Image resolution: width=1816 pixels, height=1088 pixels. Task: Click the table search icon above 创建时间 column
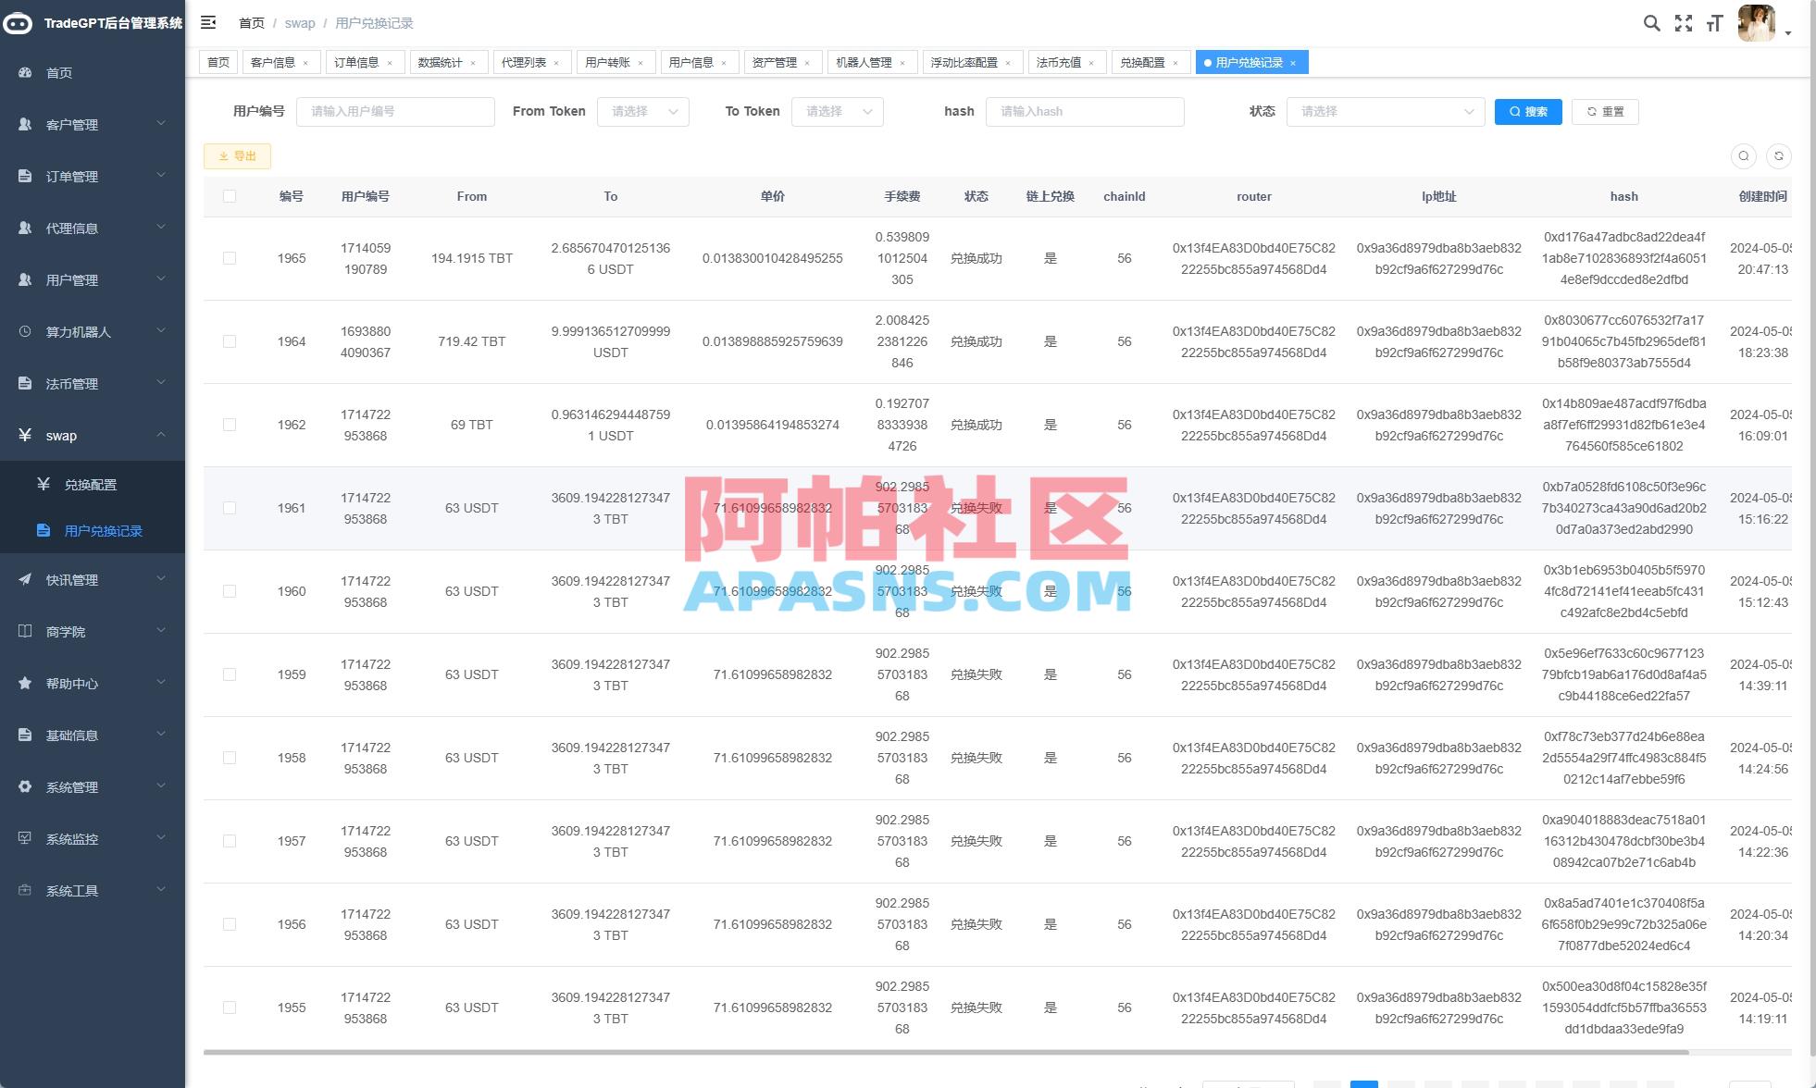point(1746,155)
